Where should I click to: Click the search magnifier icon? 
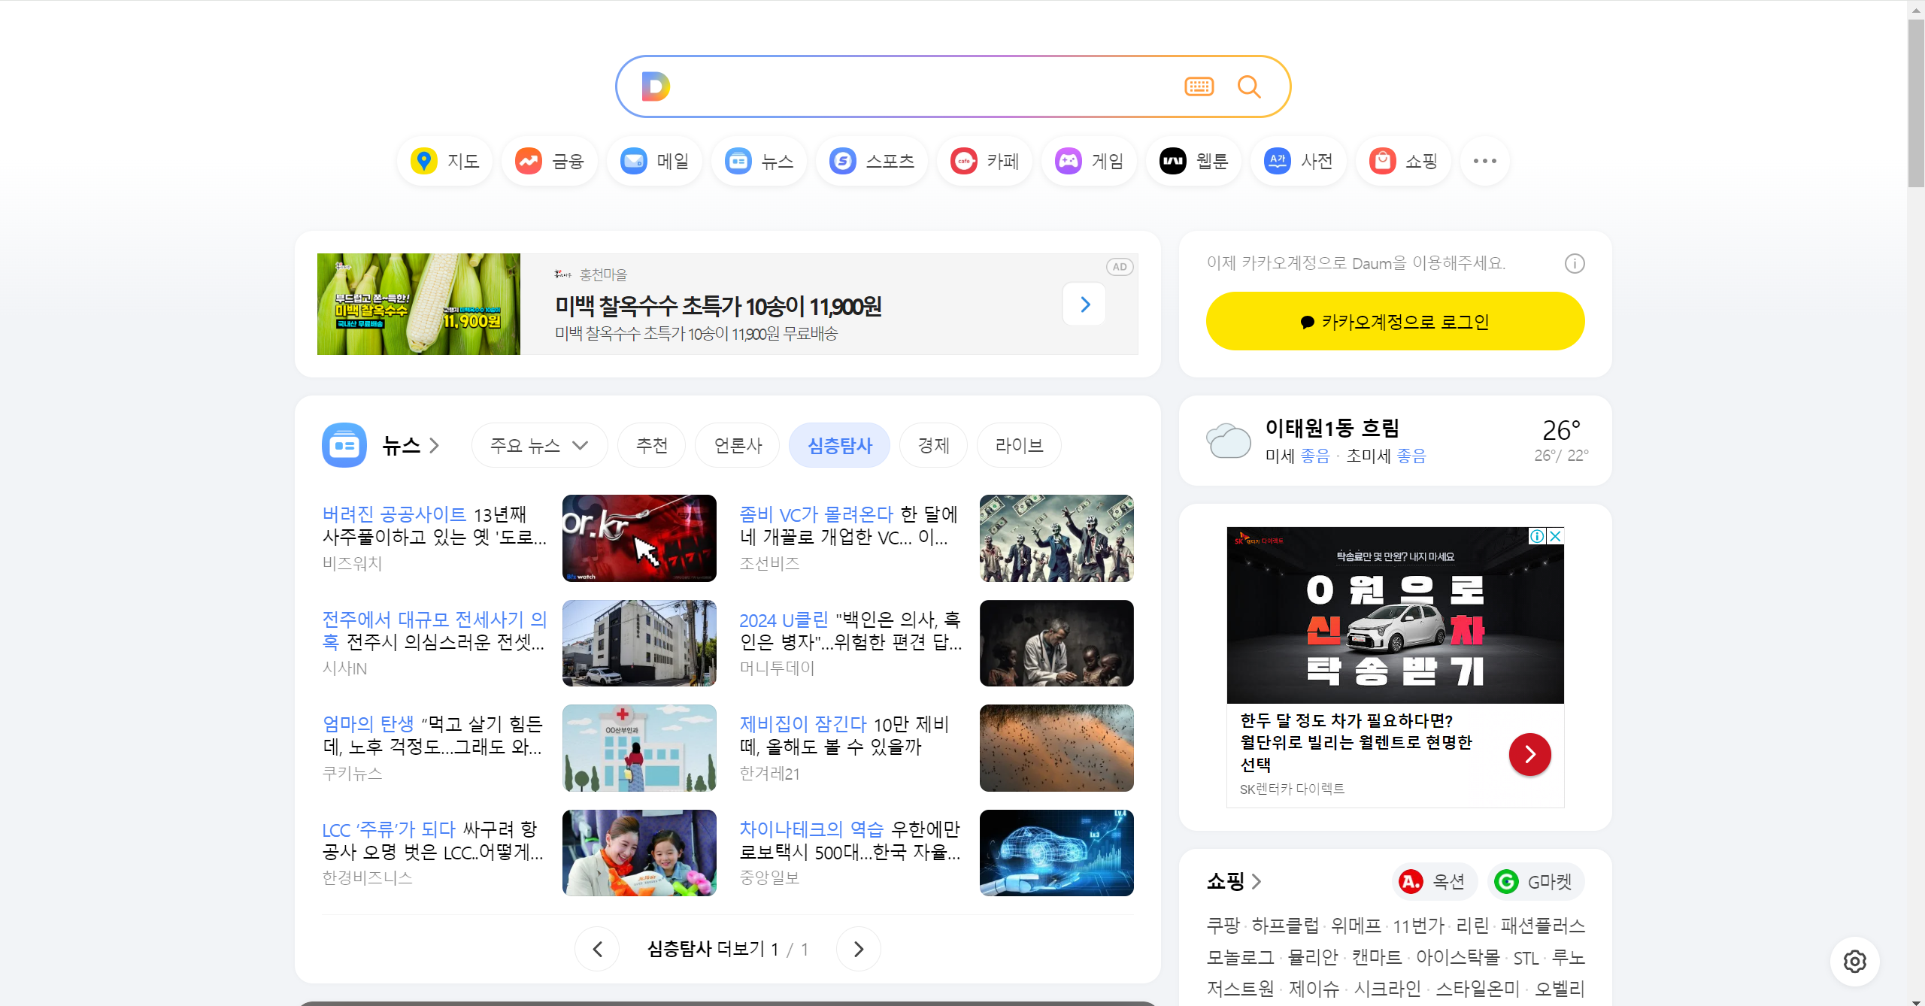(x=1249, y=87)
